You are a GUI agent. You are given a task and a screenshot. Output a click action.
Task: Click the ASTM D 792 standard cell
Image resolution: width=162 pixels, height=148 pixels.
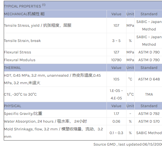click(149, 114)
